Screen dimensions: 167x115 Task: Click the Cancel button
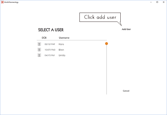point(126,91)
